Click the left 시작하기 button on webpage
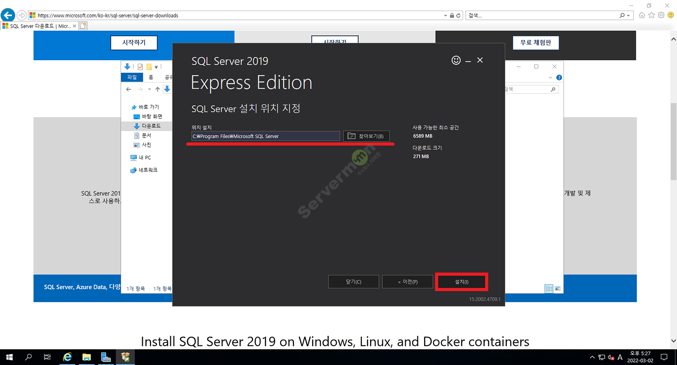Image resolution: width=677 pixels, height=365 pixels. (134, 42)
